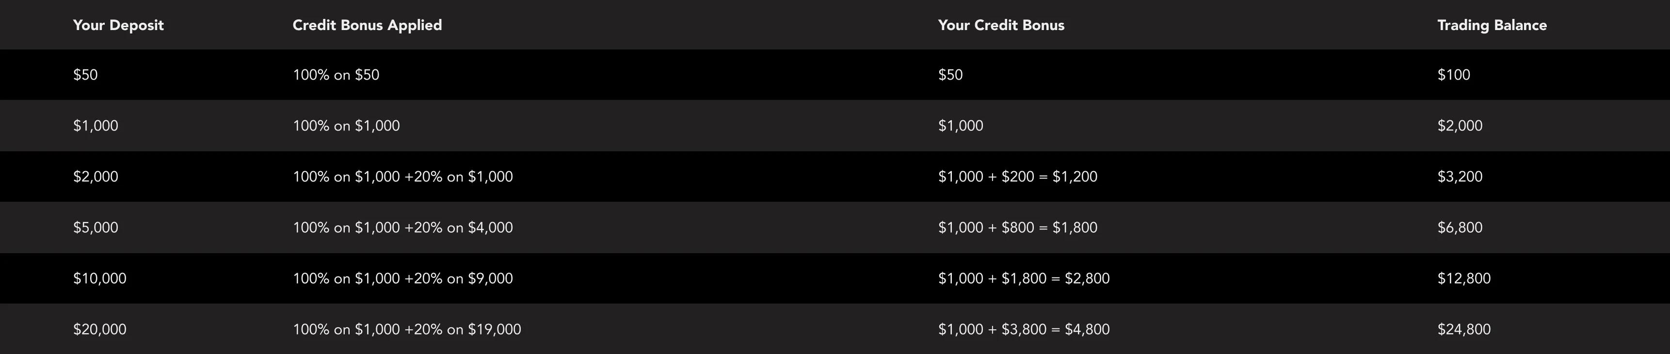The image size is (1670, 354).
Task: Select "$1,000 + $200 = $1,200" bonus cell
Action: [x=1017, y=177]
